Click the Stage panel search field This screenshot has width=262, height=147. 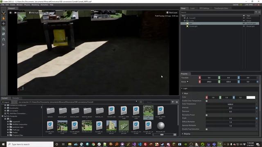(x=217, y=12)
